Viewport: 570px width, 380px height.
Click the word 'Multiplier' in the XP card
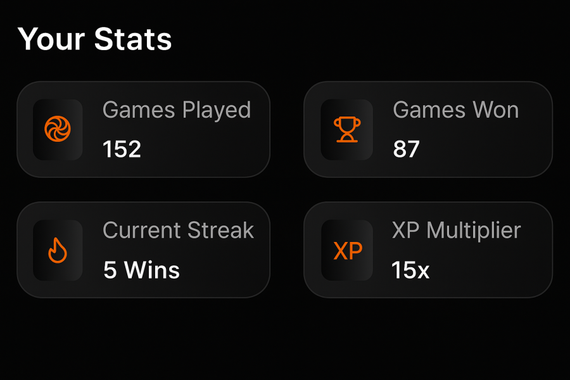[x=474, y=231]
